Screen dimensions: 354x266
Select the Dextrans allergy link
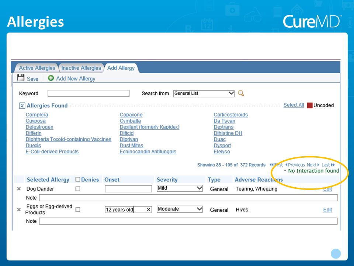pos(224,127)
